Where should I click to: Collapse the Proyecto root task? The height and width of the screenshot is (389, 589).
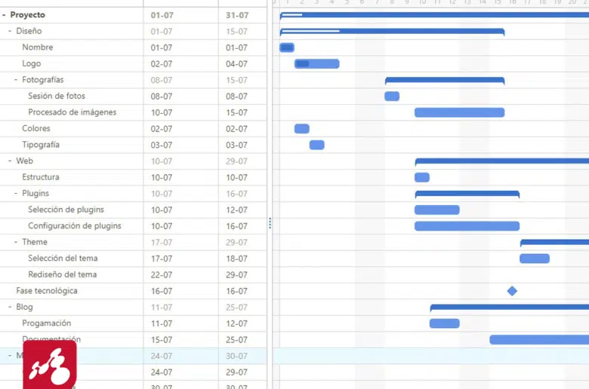[4, 15]
